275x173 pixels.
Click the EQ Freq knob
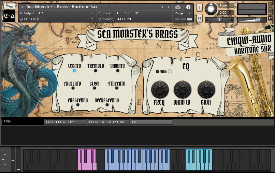pos(159,90)
